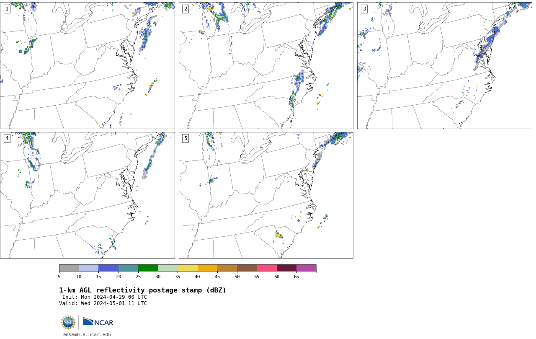The width and height of the screenshot is (536, 339).
Task: Open ensemble member 1 reflectivity map
Action: point(87,65)
